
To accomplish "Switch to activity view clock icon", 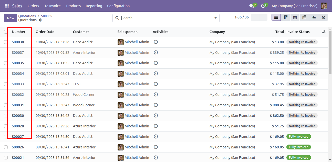I will 323,17.
